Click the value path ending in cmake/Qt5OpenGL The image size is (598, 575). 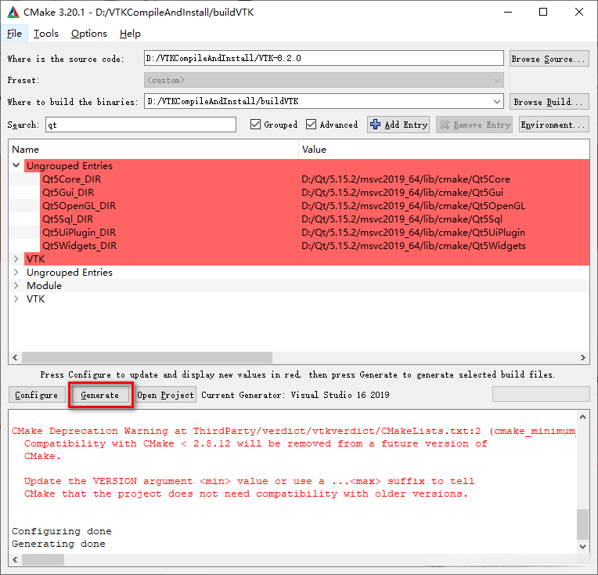coord(413,206)
